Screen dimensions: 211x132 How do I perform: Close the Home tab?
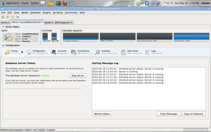[x=9, y=22]
